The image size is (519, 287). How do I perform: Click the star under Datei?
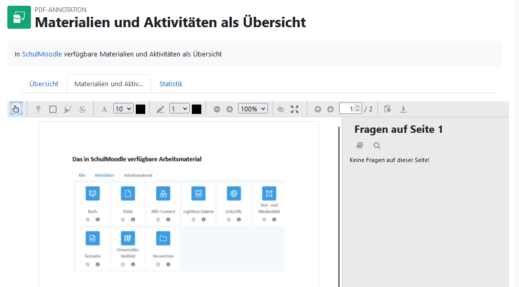[x=123, y=220]
